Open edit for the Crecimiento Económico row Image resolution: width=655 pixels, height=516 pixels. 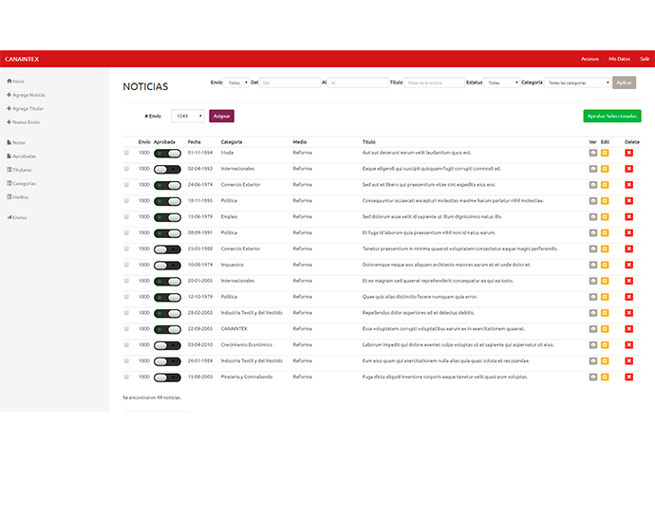tap(605, 345)
